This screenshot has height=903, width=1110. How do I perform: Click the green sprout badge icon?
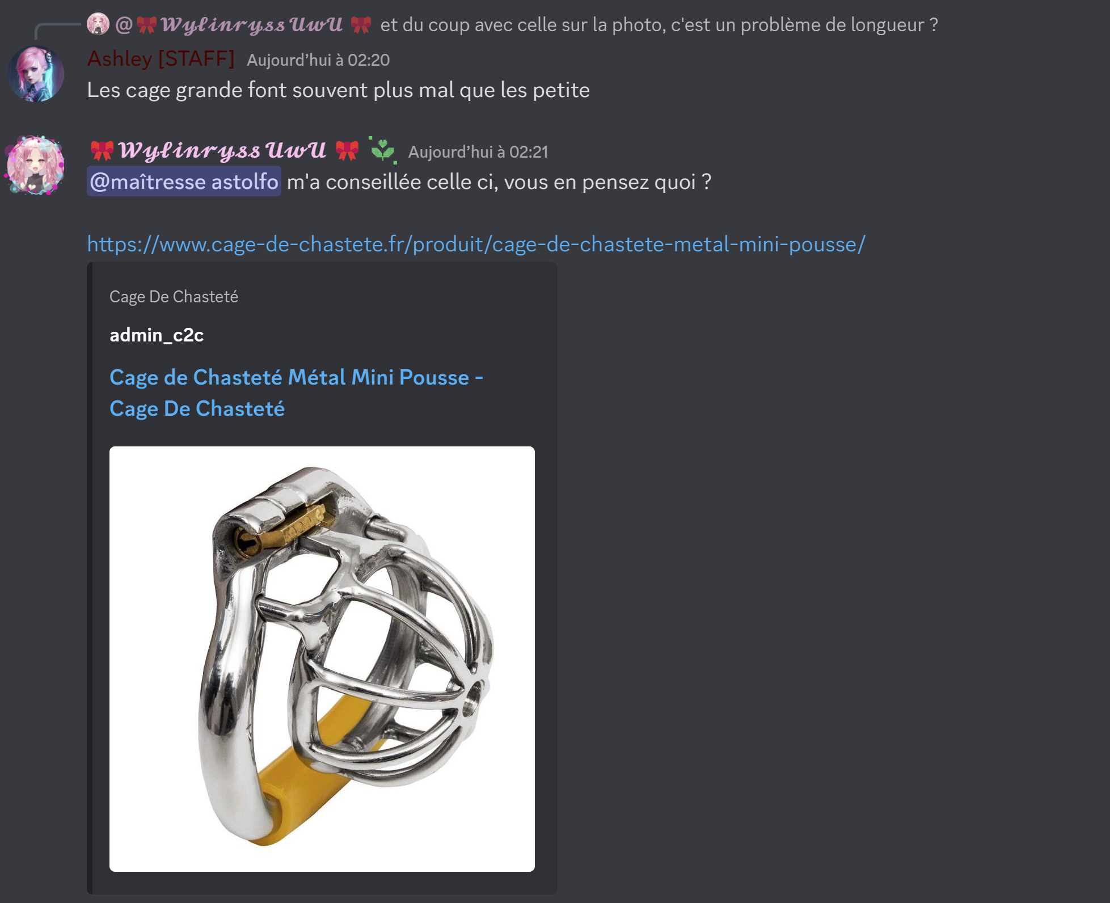coord(383,150)
